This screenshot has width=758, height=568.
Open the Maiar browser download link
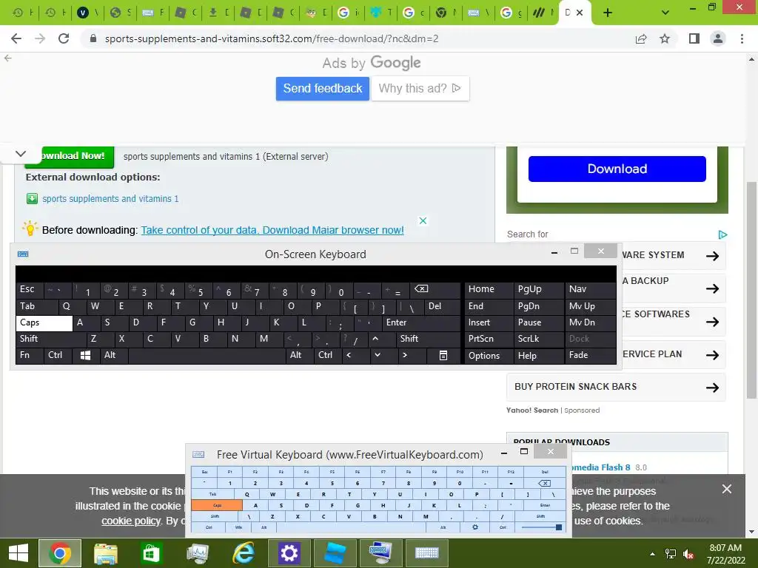pos(272,231)
